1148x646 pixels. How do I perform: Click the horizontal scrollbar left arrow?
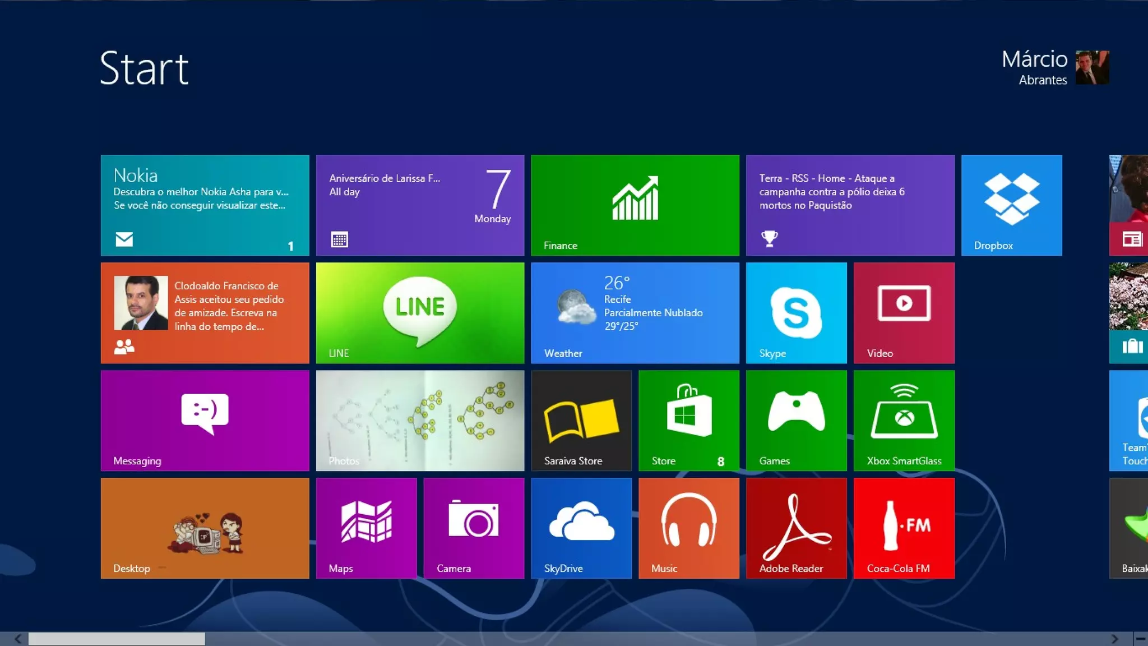coord(18,639)
